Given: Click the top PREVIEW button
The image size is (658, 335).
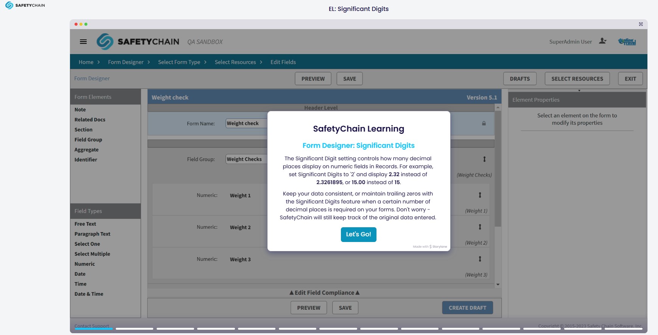Looking at the screenshot, I should pyautogui.click(x=313, y=79).
